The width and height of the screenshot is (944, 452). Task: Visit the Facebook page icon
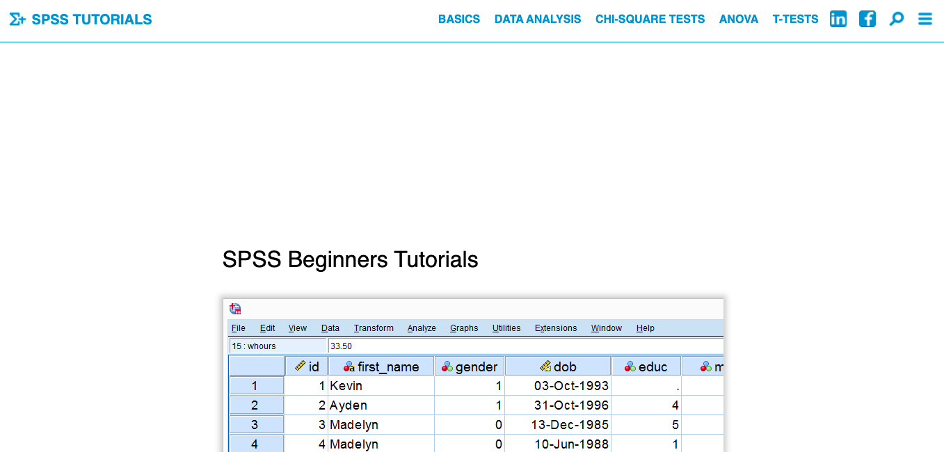(867, 19)
